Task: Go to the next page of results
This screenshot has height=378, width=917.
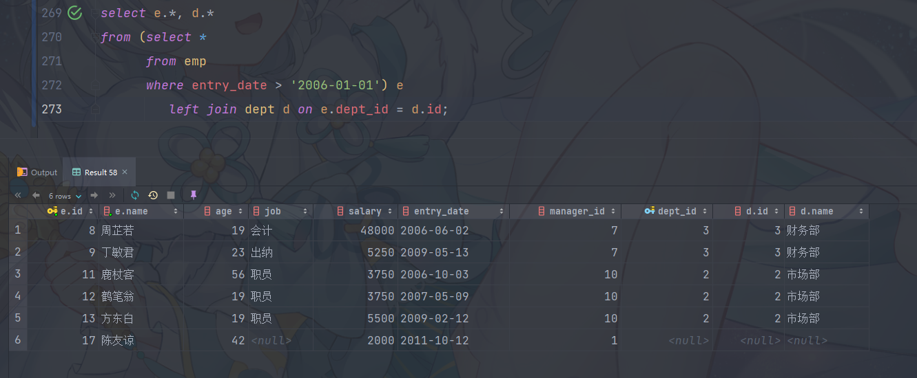Action: point(94,195)
